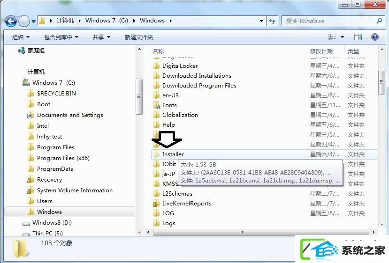The image size is (389, 263).
Task: Refresh the Windows folder view
Action: 272,21
